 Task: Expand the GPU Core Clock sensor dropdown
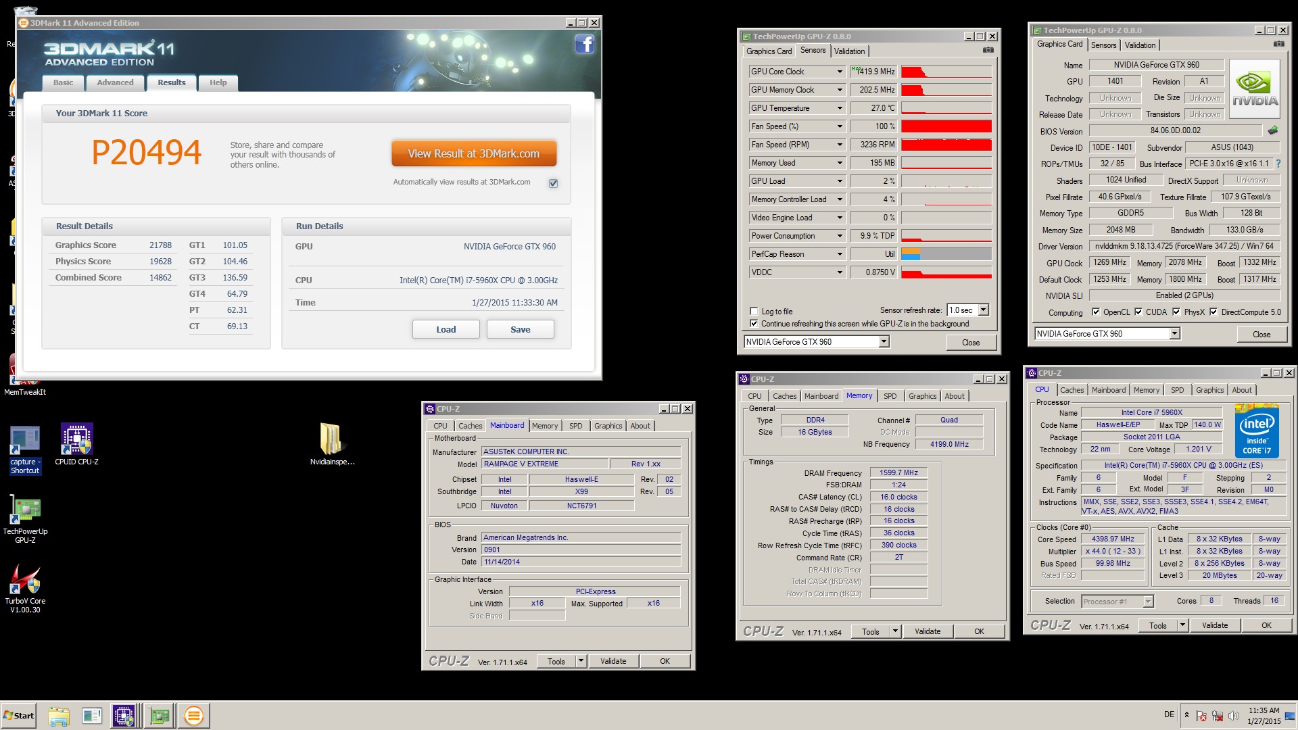pyautogui.click(x=840, y=72)
